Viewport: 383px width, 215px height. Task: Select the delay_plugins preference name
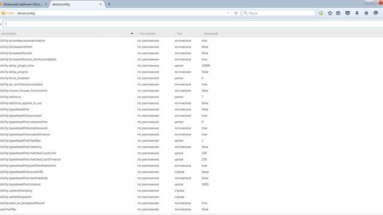coord(14,72)
